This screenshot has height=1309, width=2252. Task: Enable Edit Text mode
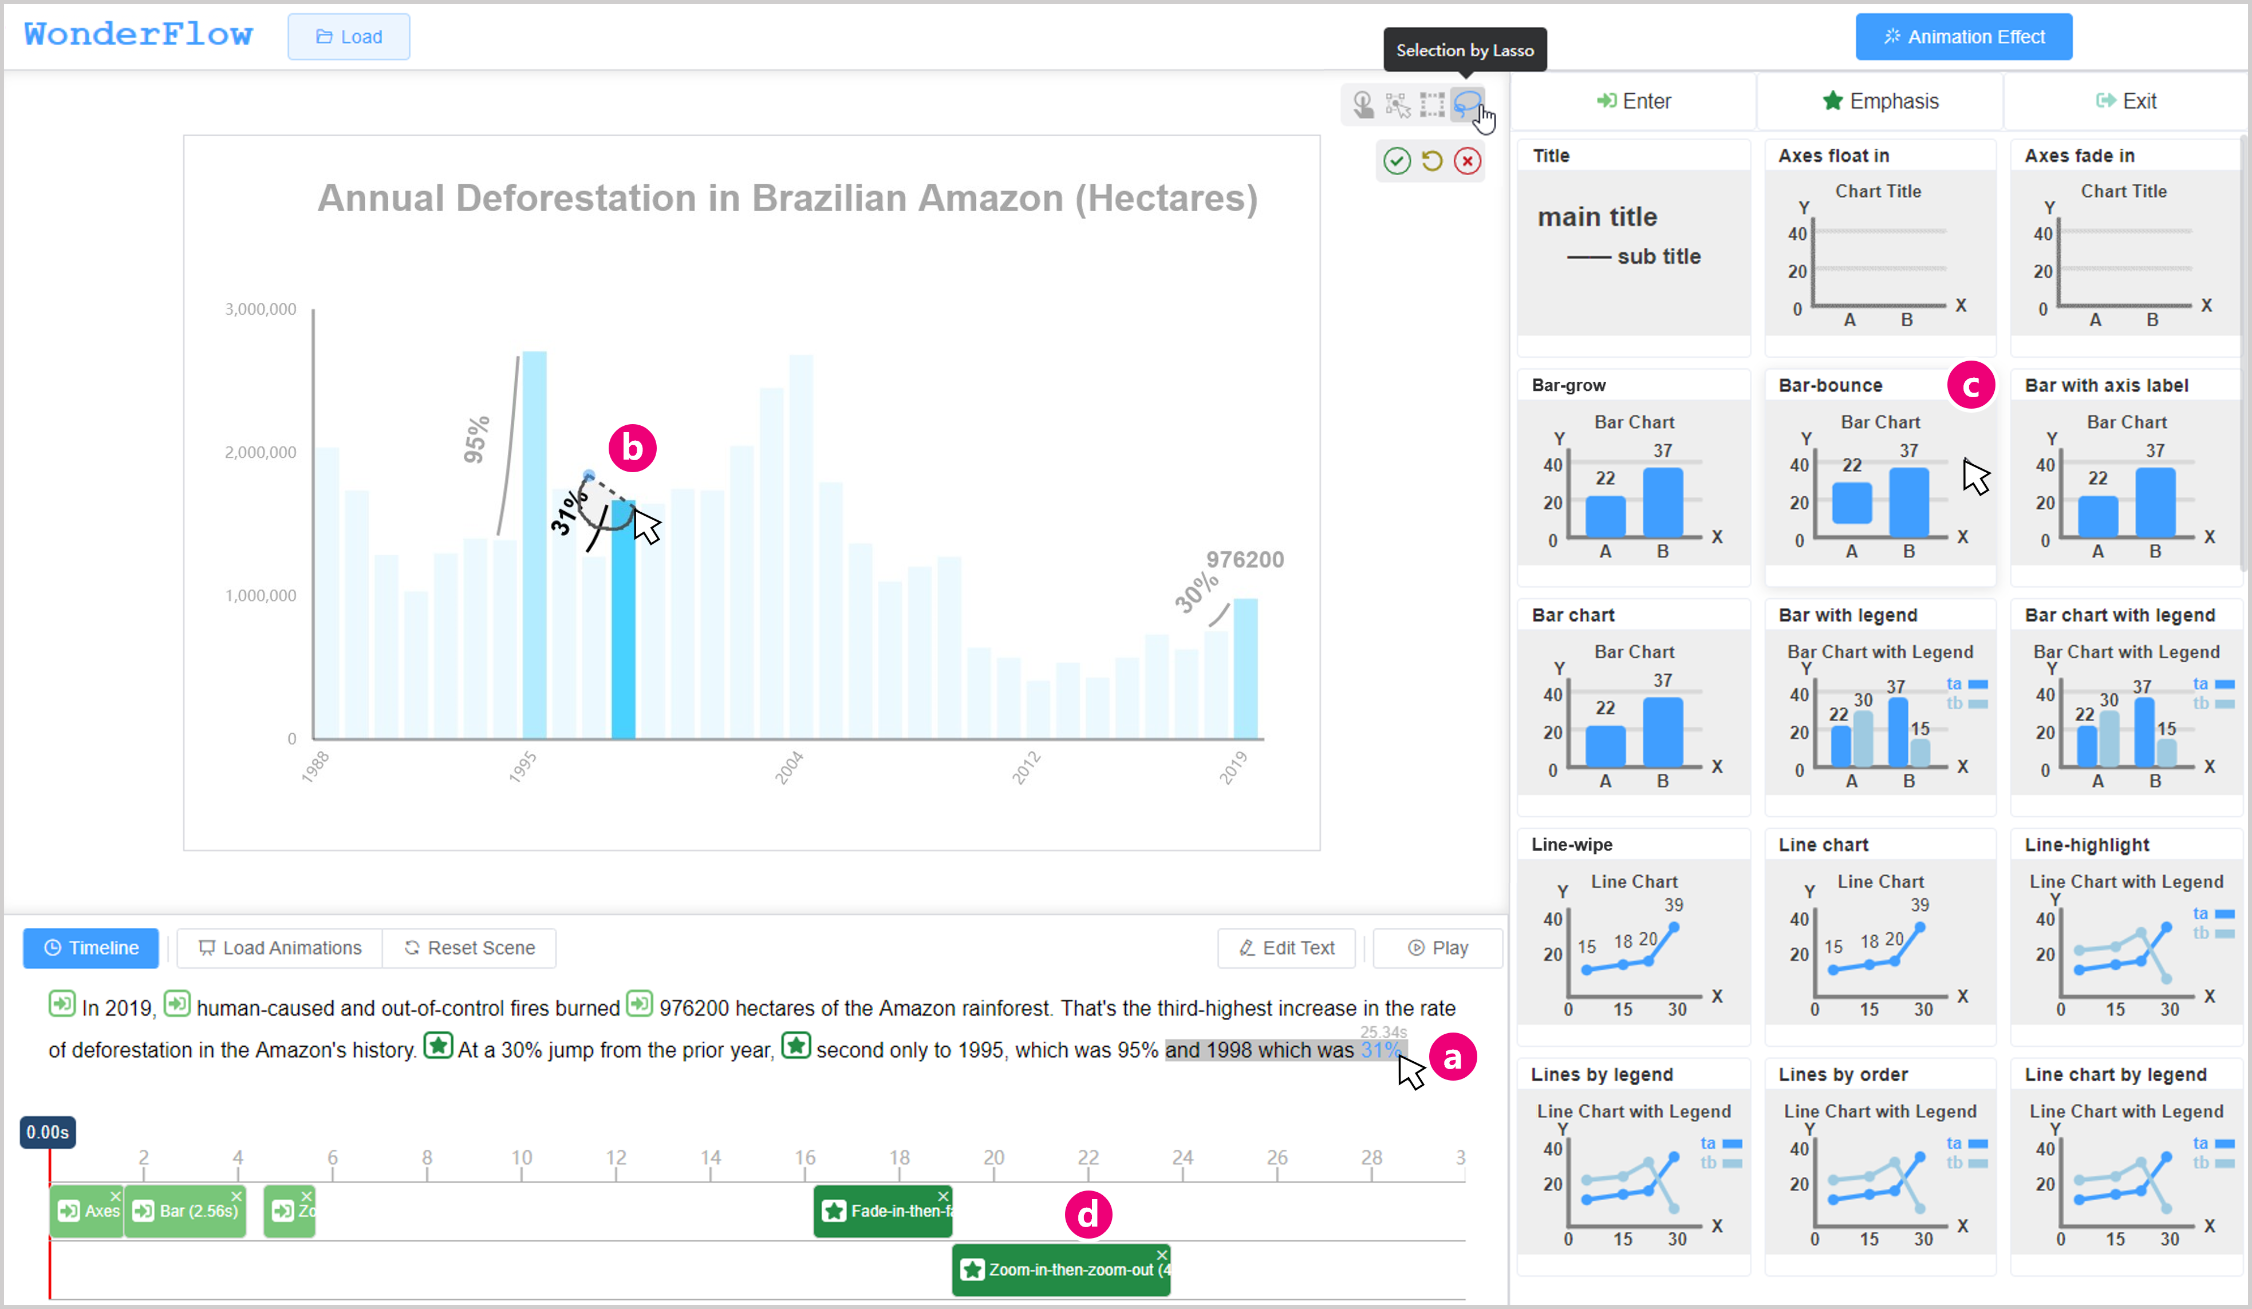click(1287, 947)
